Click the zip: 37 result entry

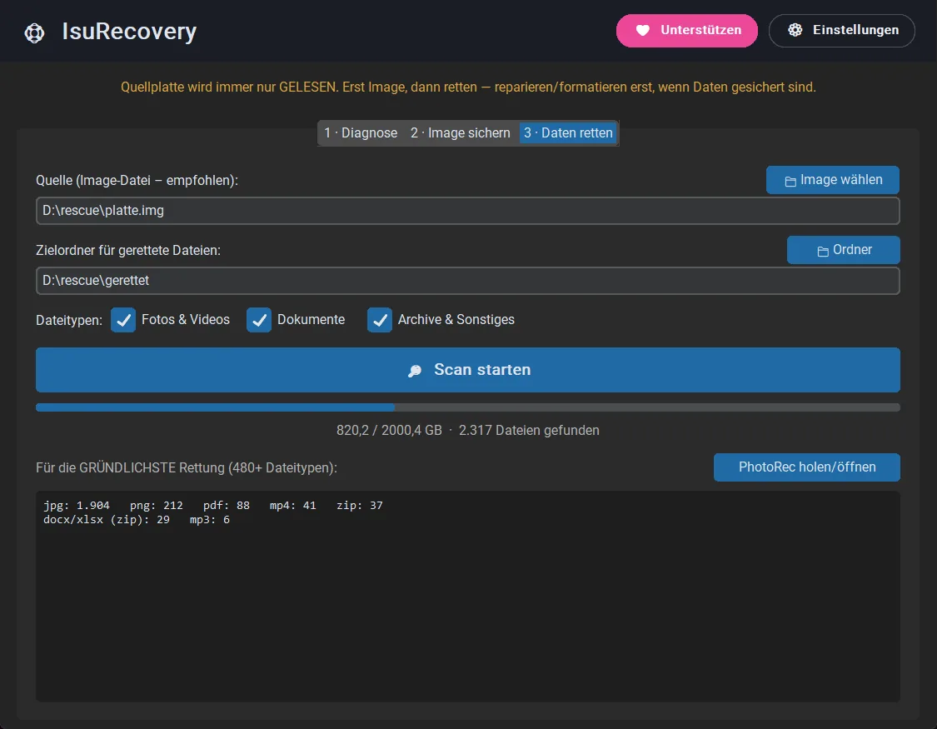360,506
